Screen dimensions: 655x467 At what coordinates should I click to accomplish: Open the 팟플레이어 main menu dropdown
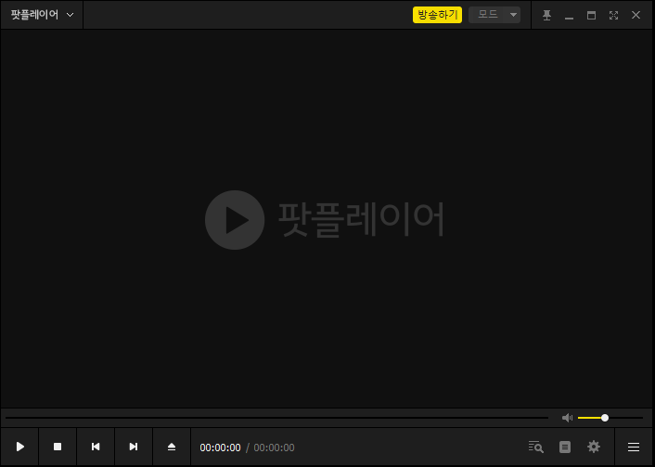pos(42,15)
